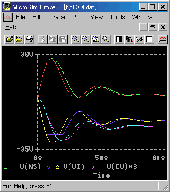Open the Plot menu

[78, 17]
